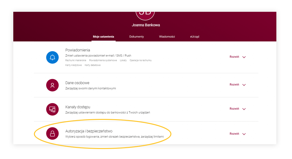Expand Autoryzacja i bezpieczeństwo with Rozwiń
Screen dimensions: 292x159
pyautogui.click(x=237, y=134)
